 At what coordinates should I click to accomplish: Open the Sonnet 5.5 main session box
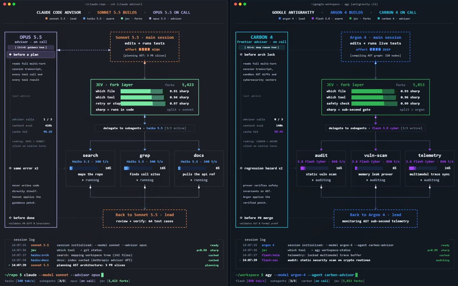click(145, 47)
